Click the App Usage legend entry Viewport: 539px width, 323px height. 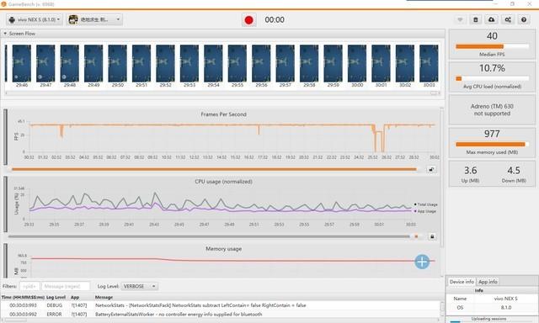424,211
